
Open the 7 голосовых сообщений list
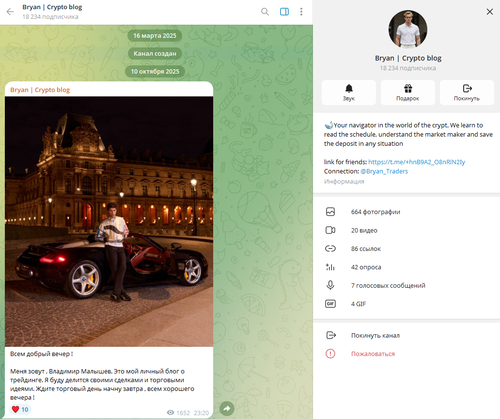(x=388, y=285)
